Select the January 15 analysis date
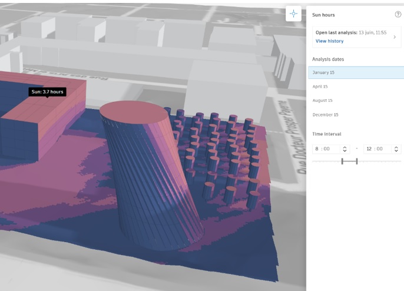Image resolution: width=404 pixels, height=291 pixels. (356, 72)
